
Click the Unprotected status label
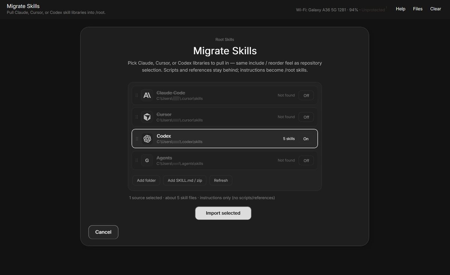tap(373, 10)
